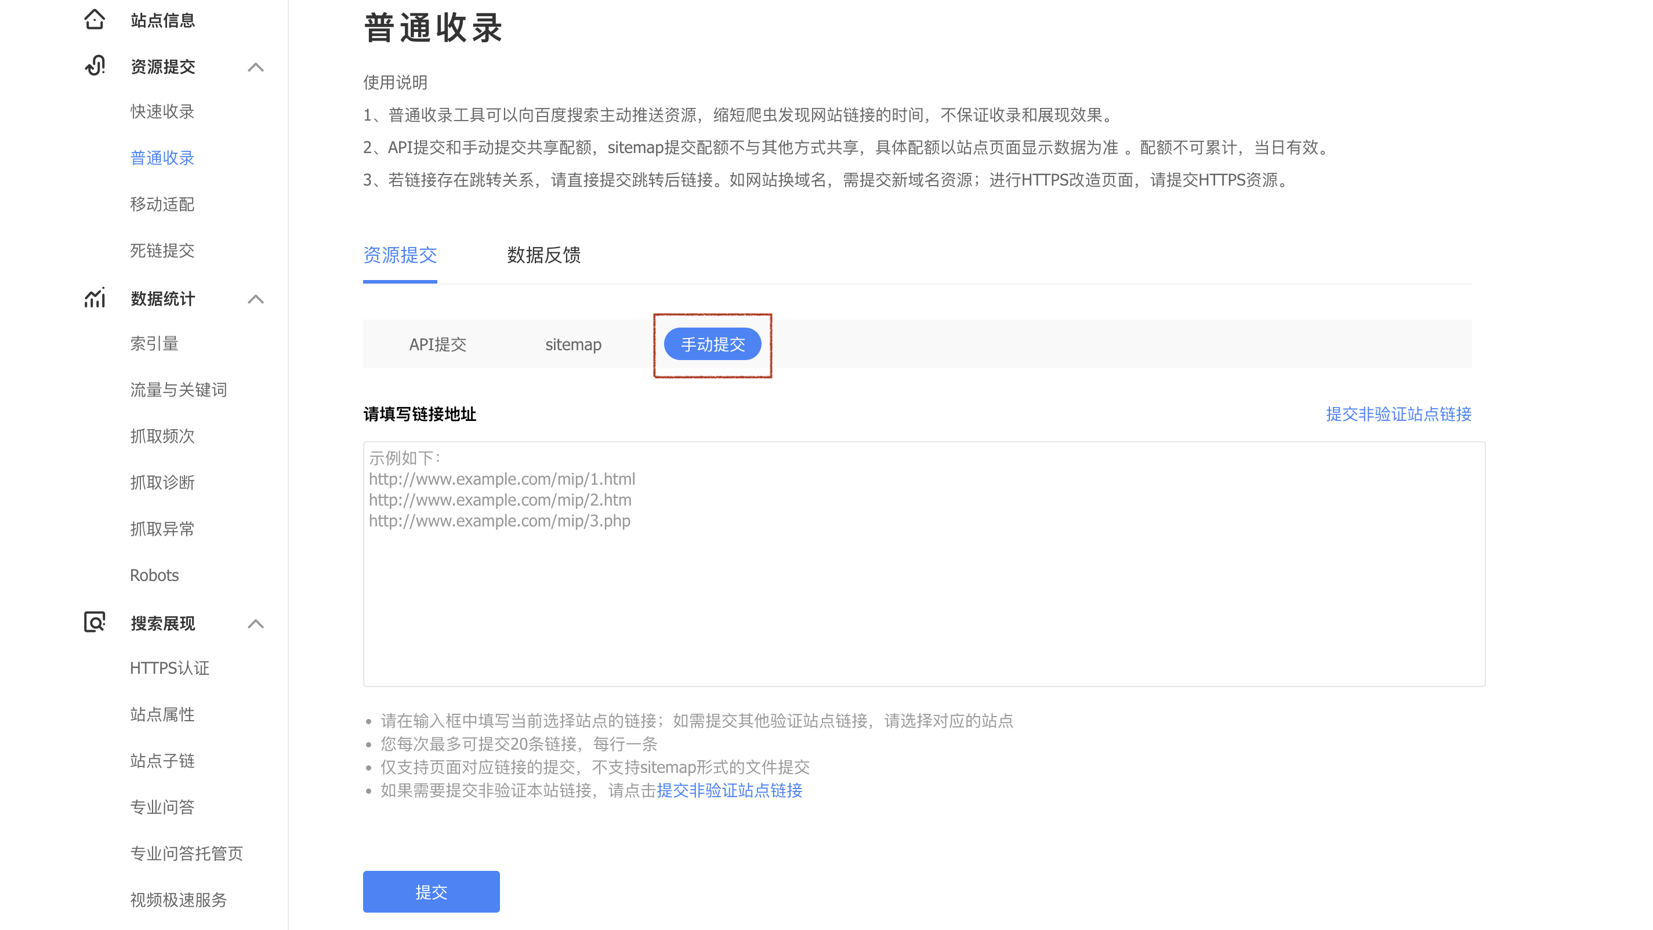1653x930 pixels.
Task: Switch to the 资源提交 tab
Action: pos(400,255)
